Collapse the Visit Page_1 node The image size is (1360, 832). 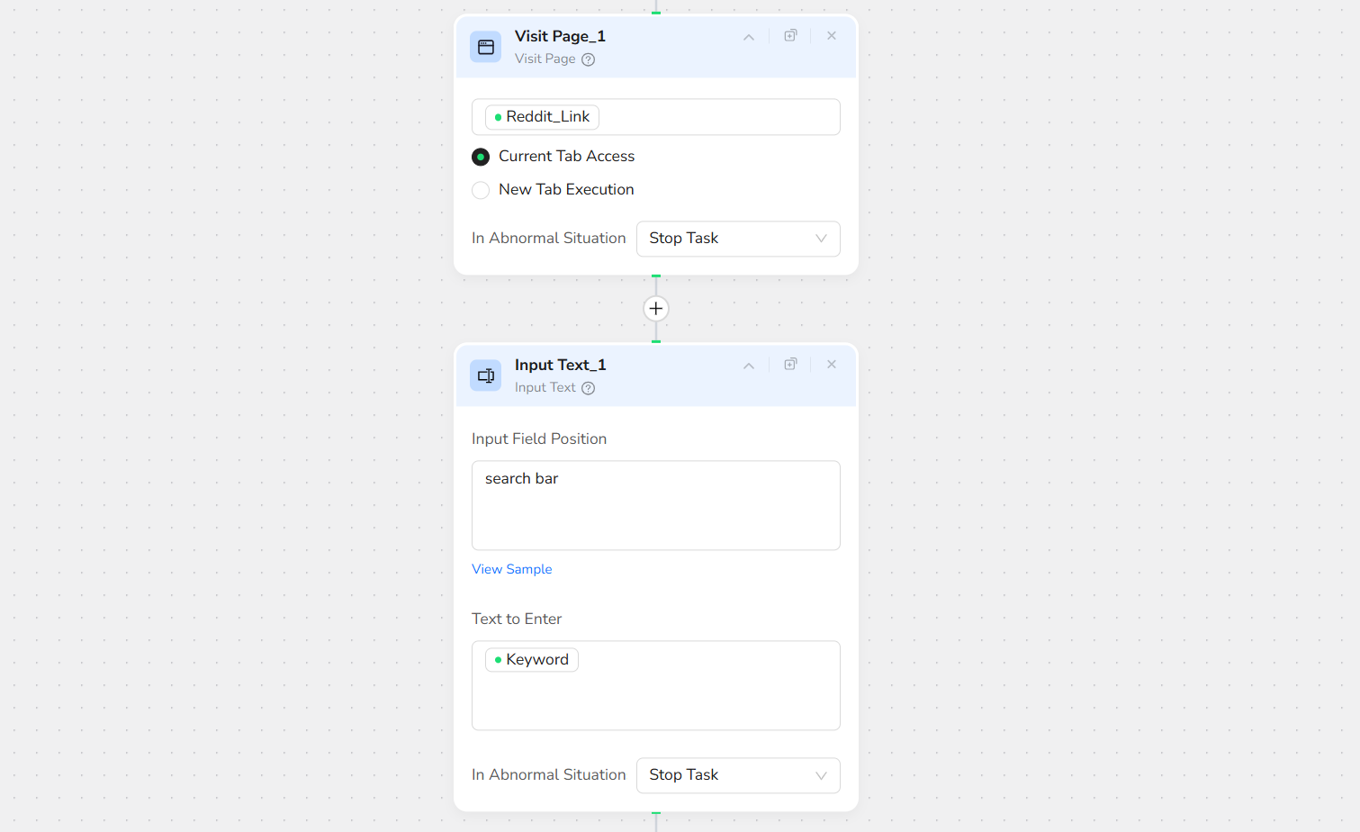749,37
